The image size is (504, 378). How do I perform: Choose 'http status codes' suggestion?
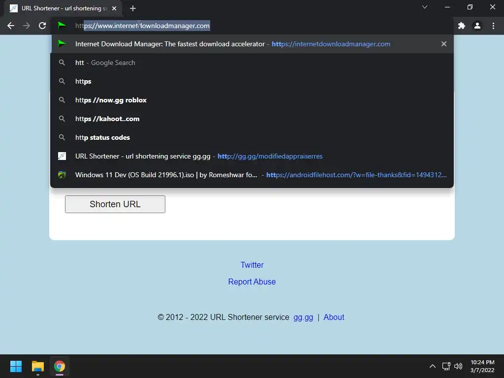(252, 137)
